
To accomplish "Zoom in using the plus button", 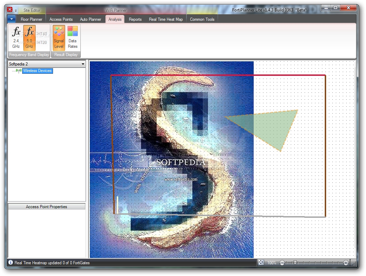I will [346, 263].
